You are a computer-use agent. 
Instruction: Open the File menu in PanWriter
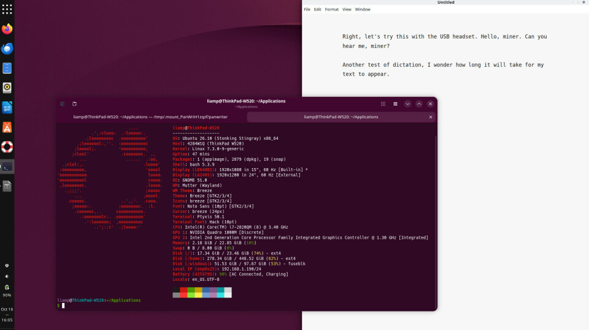[307, 9]
